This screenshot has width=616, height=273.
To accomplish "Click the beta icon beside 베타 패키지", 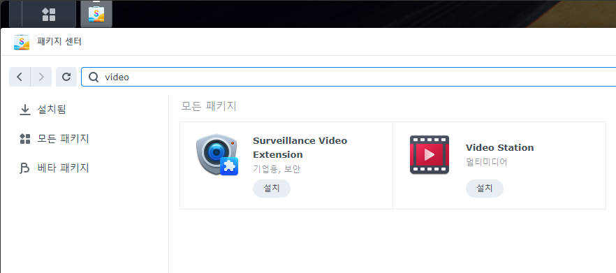I will pyautogui.click(x=24, y=168).
